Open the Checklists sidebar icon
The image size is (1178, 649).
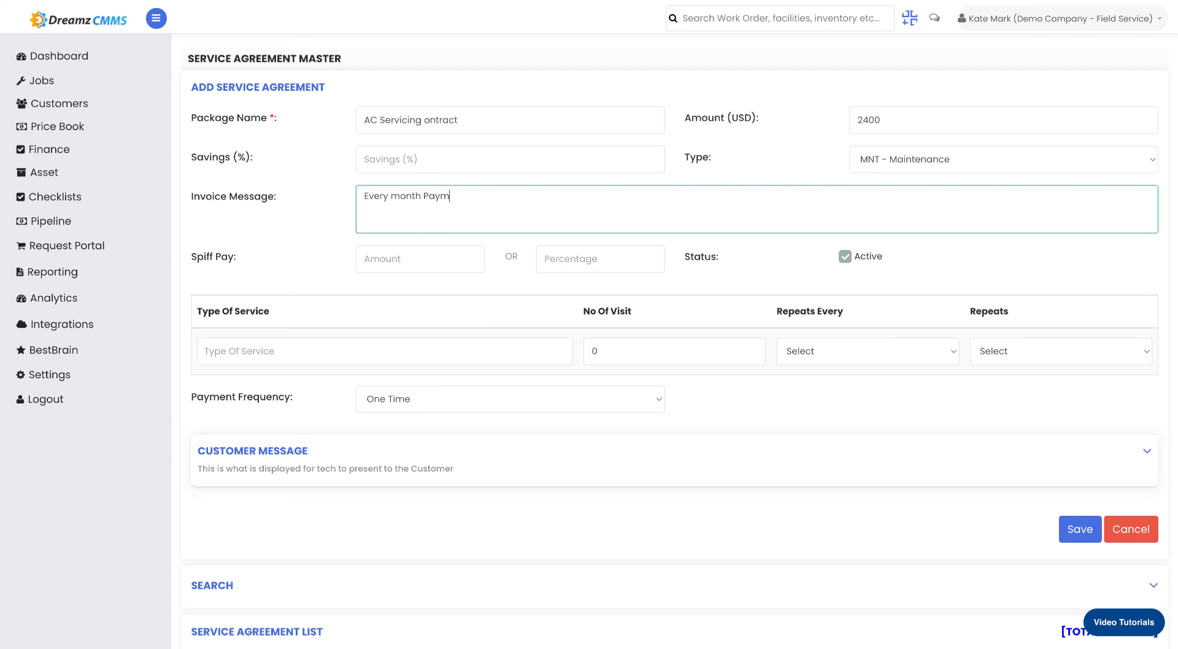coord(21,196)
